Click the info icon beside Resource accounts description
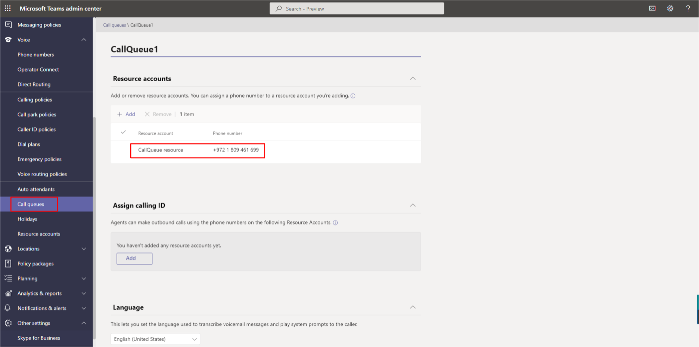This screenshot has width=699, height=347. [353, 96]
